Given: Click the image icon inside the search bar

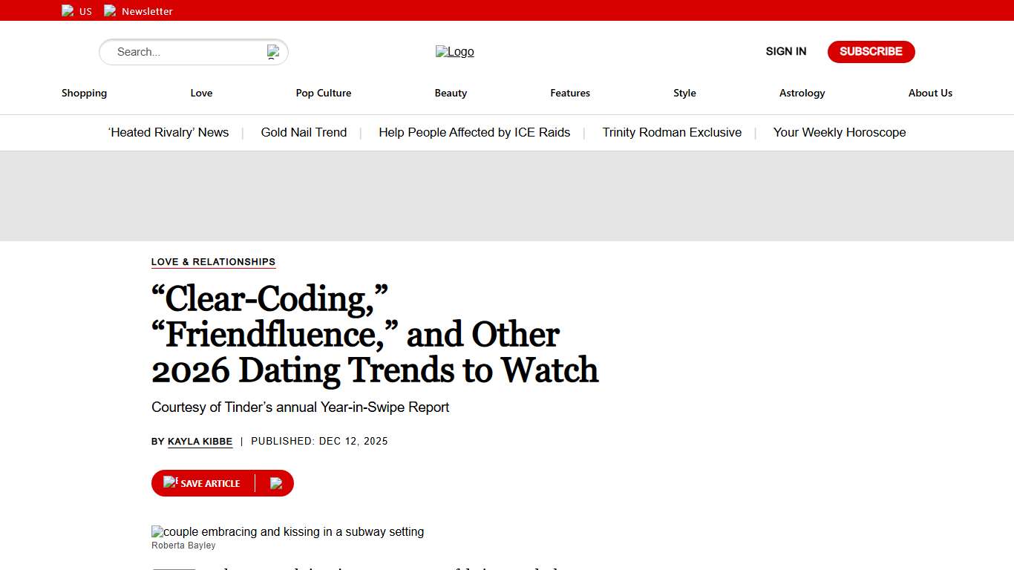Looking at the screenshot, I should [273, 50].
